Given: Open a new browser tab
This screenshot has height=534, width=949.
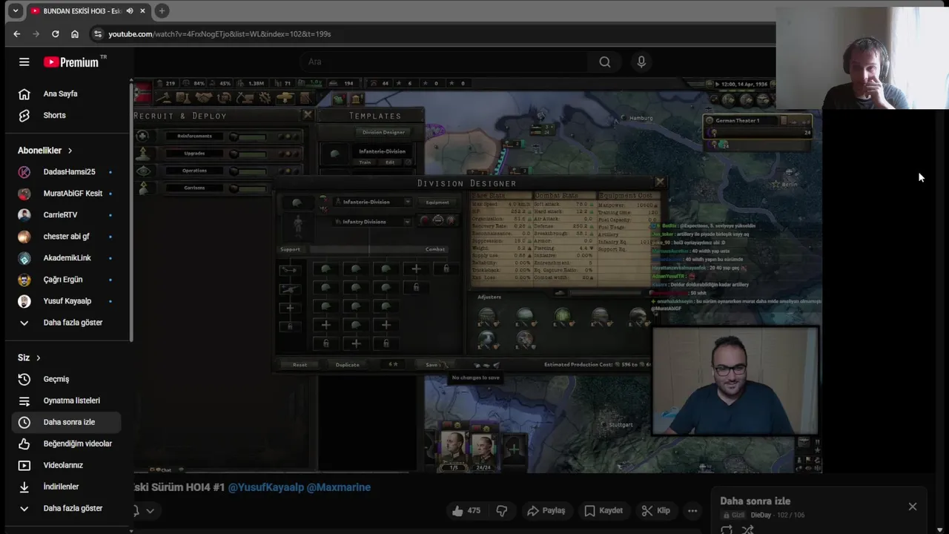Looking at the screenshot, I should pyautogui.click(x=162, y=11).
